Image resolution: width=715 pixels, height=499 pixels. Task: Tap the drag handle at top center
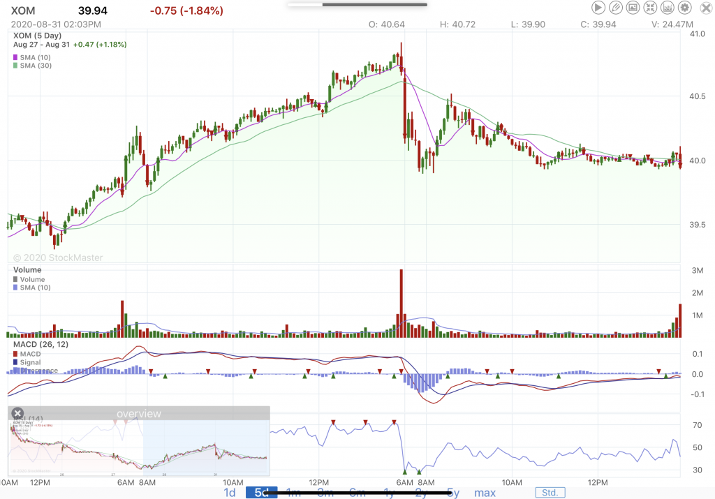pos(357,4)
